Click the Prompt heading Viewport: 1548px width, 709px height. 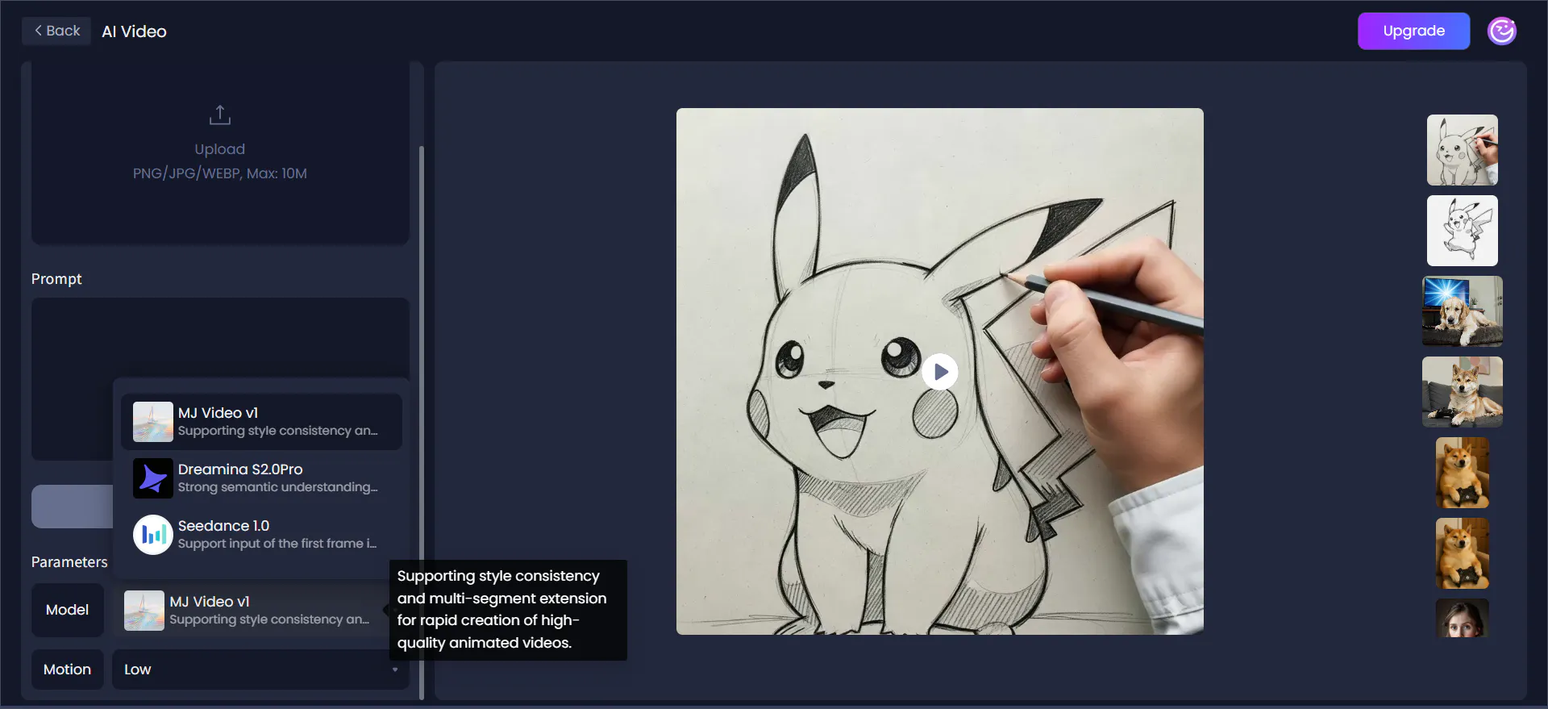point(56,279)
